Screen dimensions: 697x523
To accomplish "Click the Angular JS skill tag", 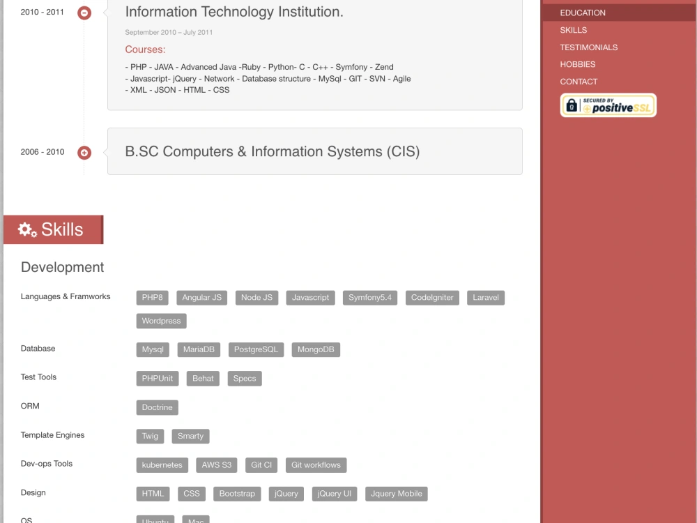I will point(202,298).
